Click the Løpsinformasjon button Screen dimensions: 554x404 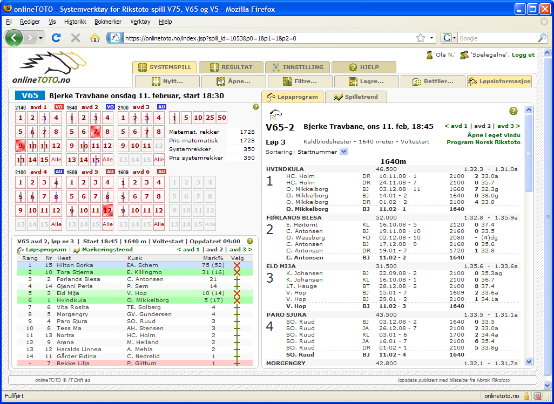pos(499,81)
